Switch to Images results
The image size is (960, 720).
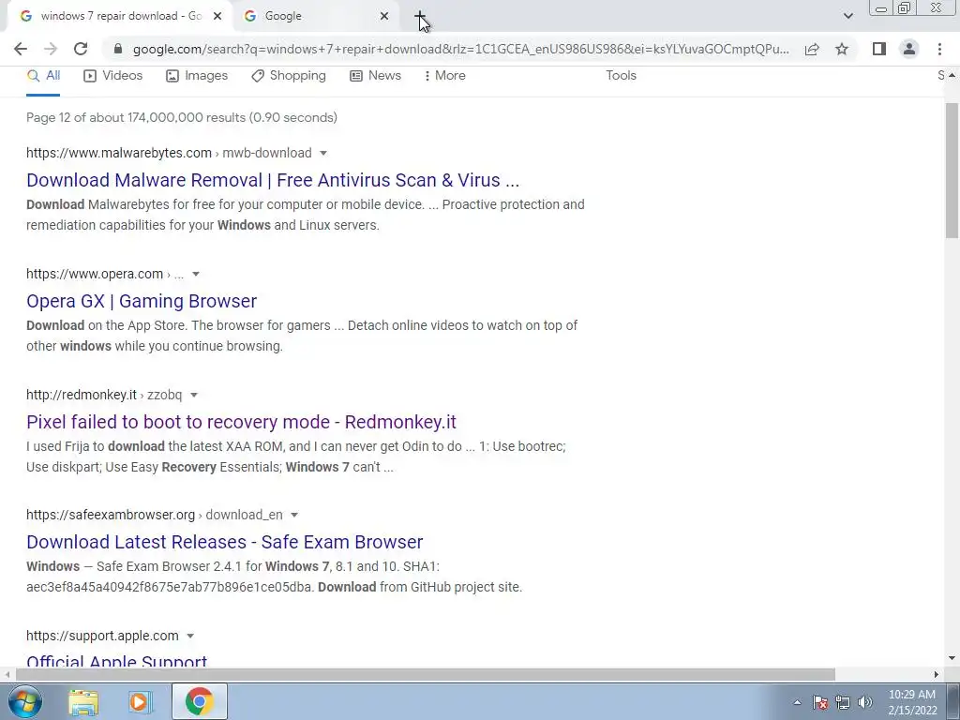pos(197,76)
